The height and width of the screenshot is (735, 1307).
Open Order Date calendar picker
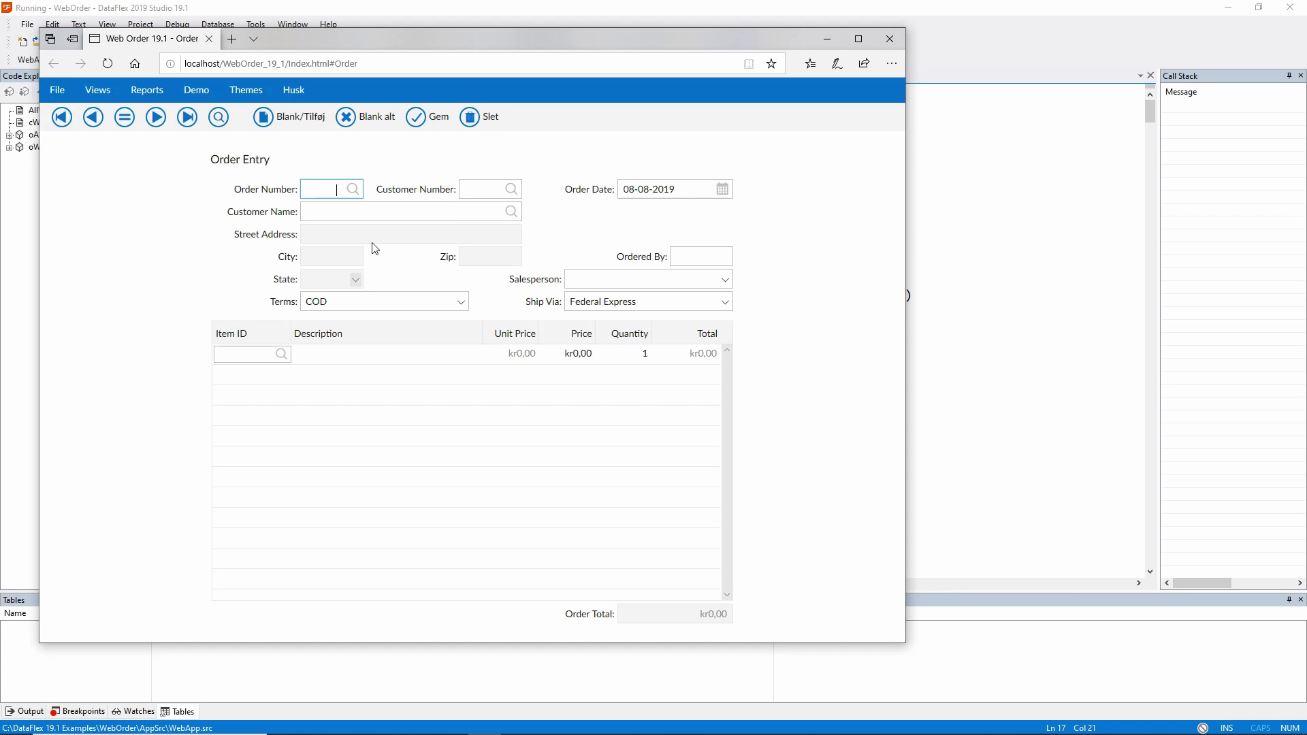(722, 189)
